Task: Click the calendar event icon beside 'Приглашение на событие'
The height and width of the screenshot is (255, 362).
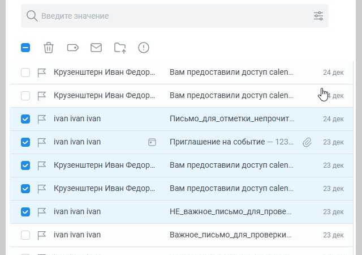Action: (x=152, y=142)
